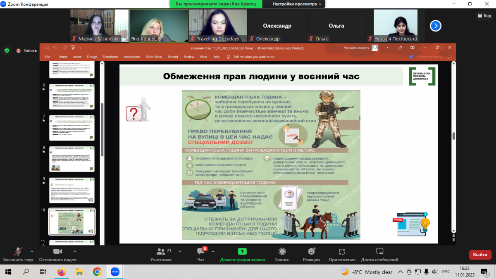The image size is (496, 279).
Task: Open the Participants panel icon
Action: point(160,252)
